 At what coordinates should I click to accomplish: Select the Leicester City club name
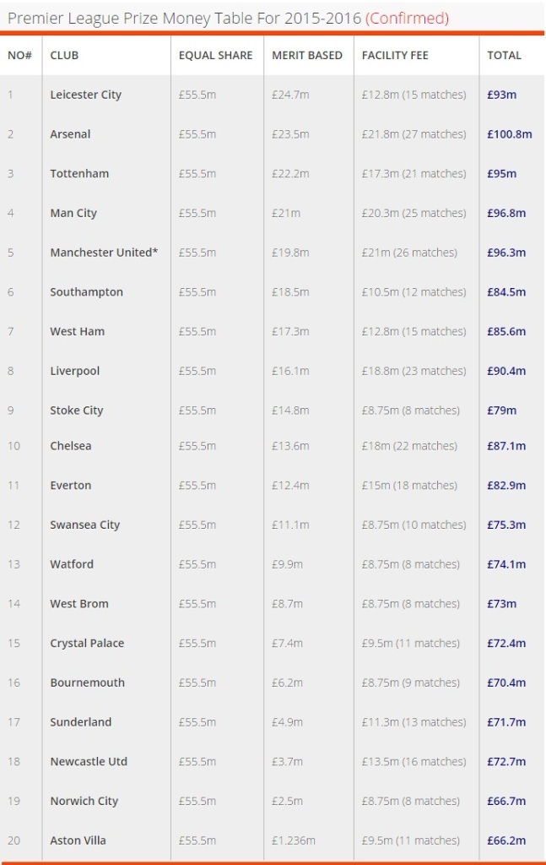point(86,95)
